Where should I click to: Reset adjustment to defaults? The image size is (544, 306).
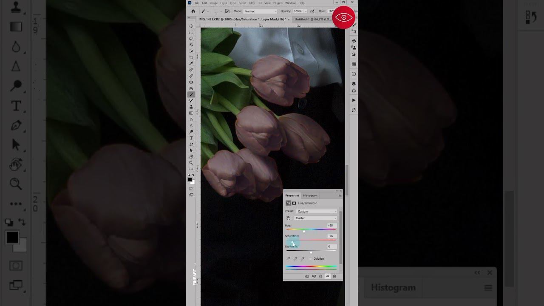pyautogui.click(x=320, y=276)
